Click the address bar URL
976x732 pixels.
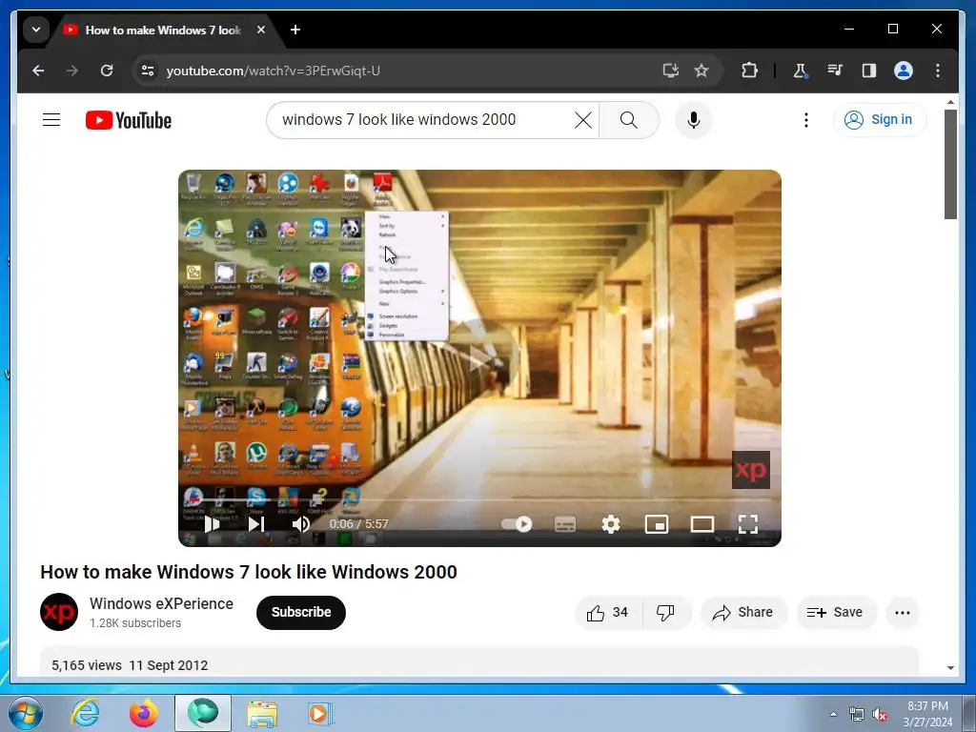[273, 71]
